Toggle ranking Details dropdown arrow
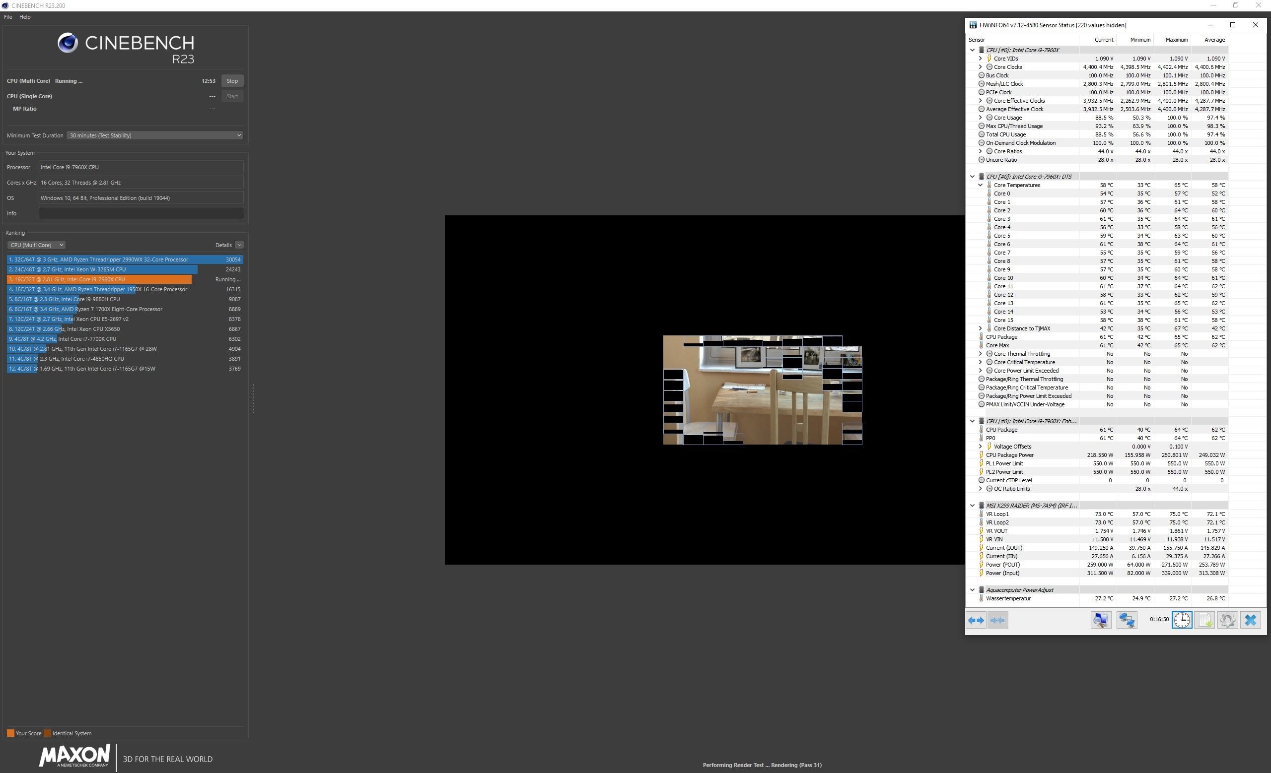Screen dimensions: 1271x773 tap(239, 245)
